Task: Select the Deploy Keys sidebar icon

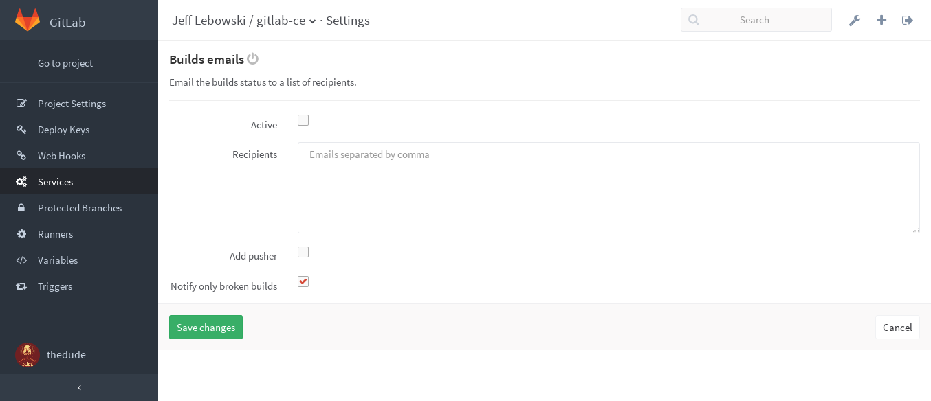Action: [x=21, y=129]
